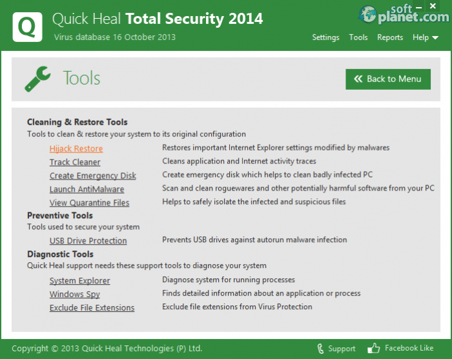Click the copyright 2013 Quick Heal text
452x359 pixels.
tap(107, 348)
